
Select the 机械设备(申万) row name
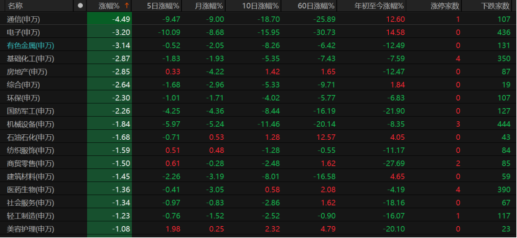click(x=30, y=124)
